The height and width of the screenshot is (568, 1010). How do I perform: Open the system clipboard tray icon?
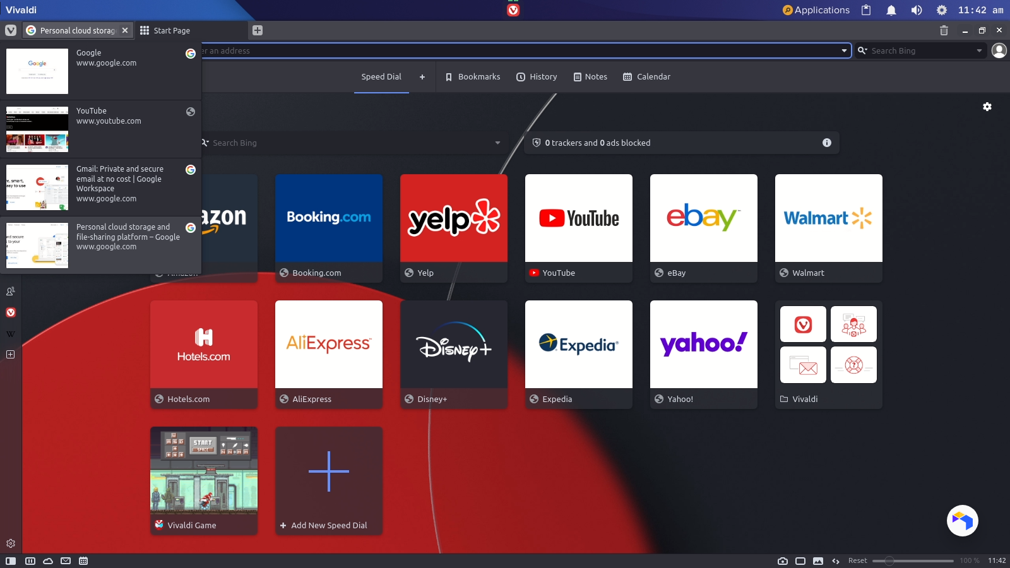(866, 10)
